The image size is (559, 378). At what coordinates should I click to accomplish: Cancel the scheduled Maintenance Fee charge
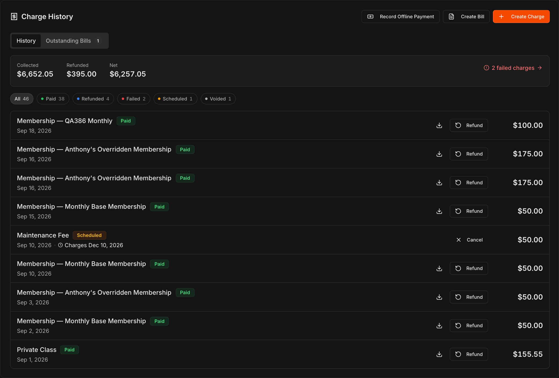tap(469, 240)
